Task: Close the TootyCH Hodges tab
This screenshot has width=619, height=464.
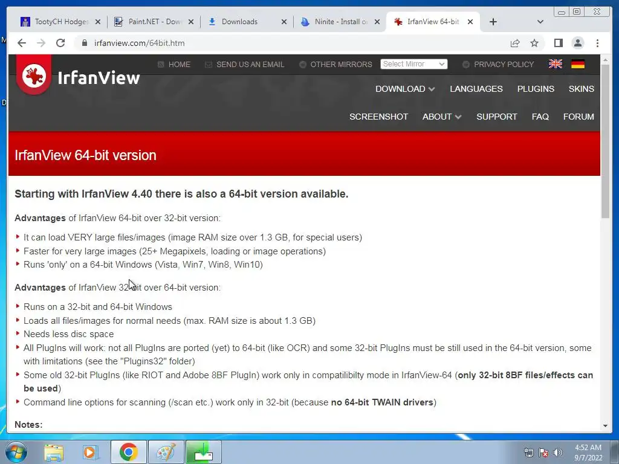Action: [98, 22]
